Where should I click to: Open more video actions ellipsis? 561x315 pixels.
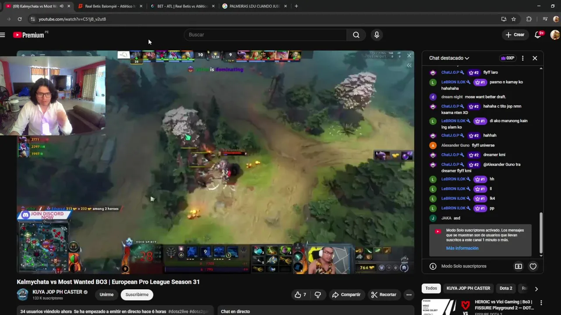coord(409,295)
